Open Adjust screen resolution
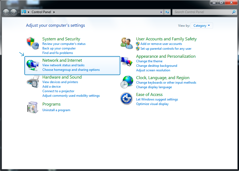Image resolution: width=239 pixels, height=171 pixels. coord(153,70)
